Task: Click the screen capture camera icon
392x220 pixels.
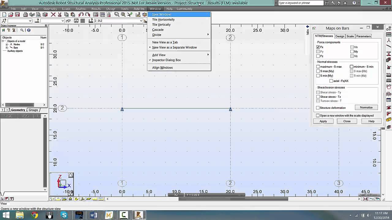Action: 45,14
